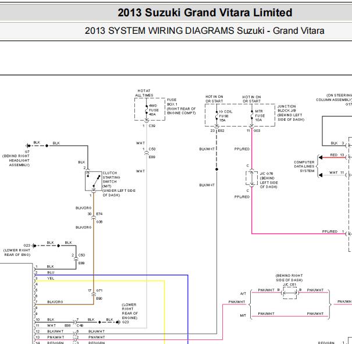Select the 'C39' connector label

[152, 126]
